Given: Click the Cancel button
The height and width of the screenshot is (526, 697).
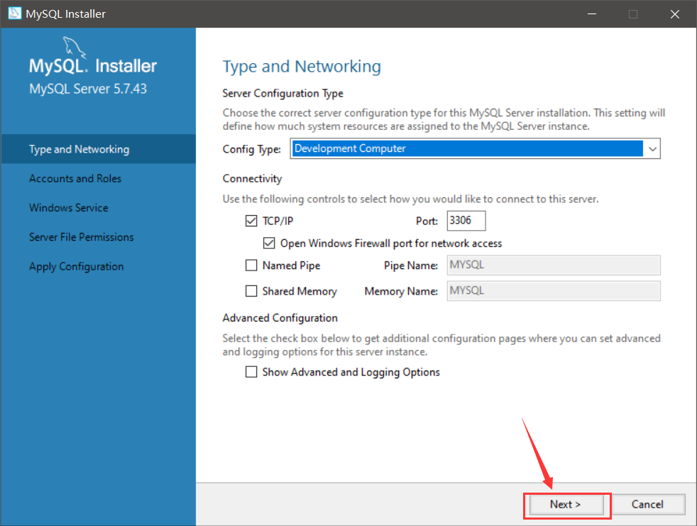Looking at the screenshot, I should coord(647,505).
